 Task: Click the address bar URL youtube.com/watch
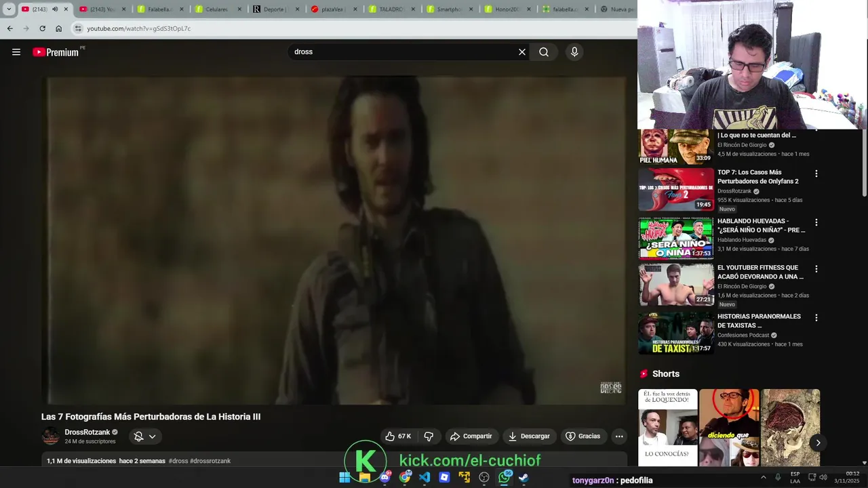coord(139,28)
